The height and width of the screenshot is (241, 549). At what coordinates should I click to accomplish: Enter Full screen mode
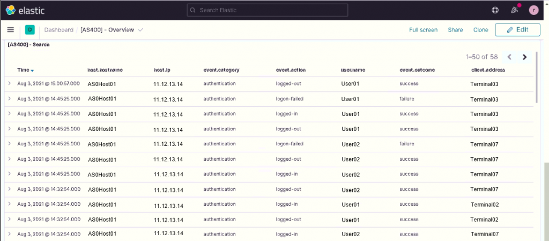[423, 30]
